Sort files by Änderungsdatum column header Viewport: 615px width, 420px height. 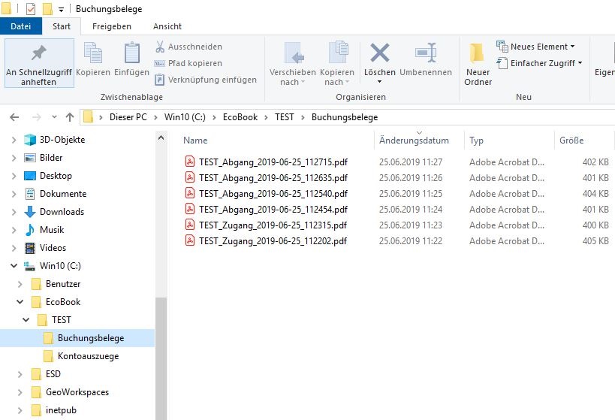[x=414, y=141]
